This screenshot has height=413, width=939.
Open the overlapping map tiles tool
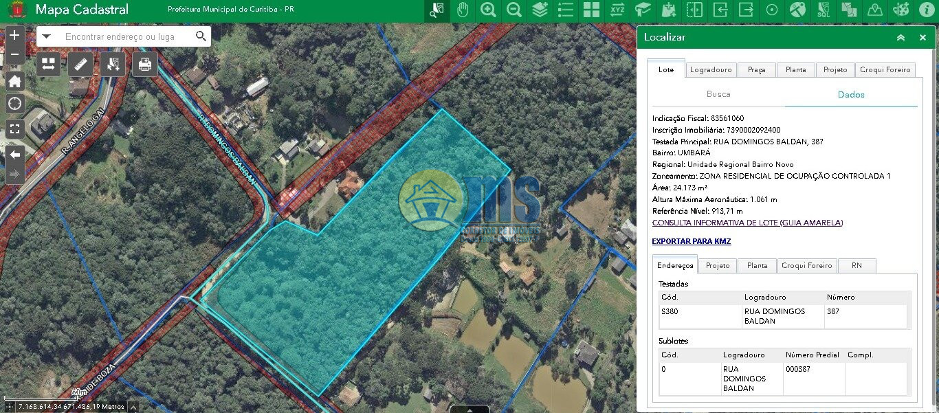click(849, 10)
